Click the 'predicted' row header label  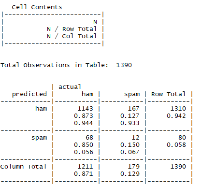tap(29, 94)
